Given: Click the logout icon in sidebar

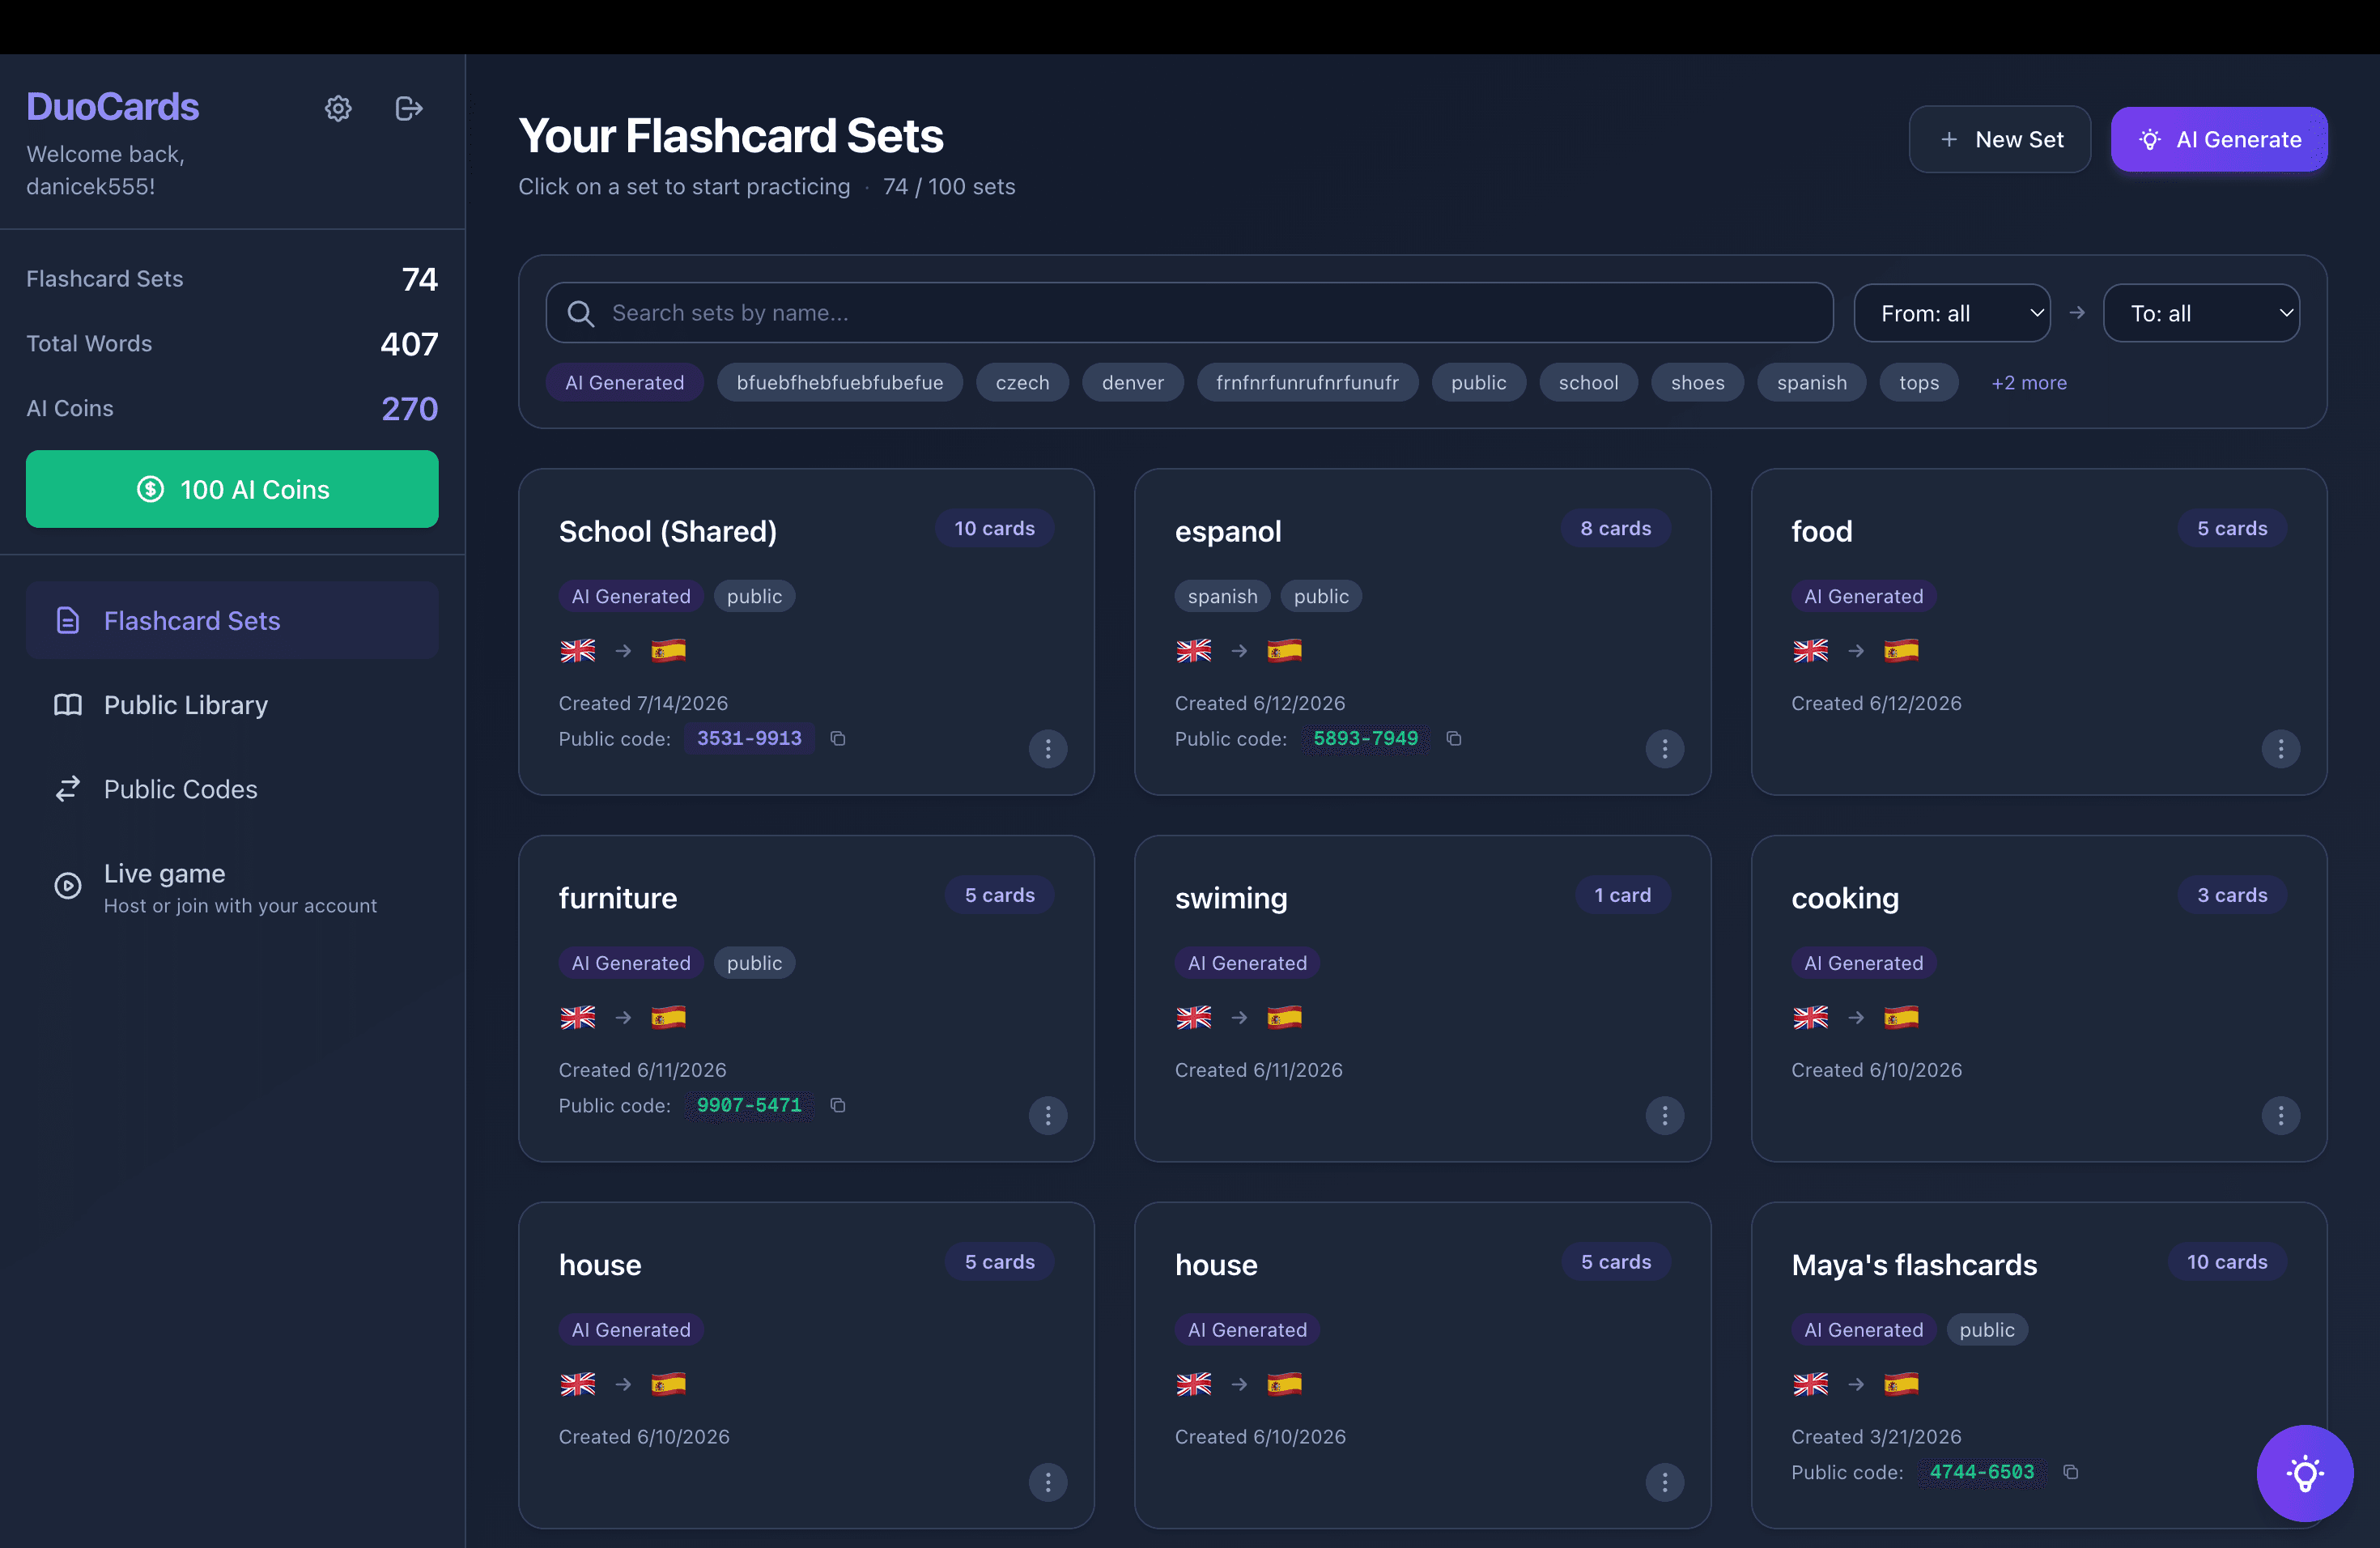Looking at the screenshot, I should tap(409, 108).
